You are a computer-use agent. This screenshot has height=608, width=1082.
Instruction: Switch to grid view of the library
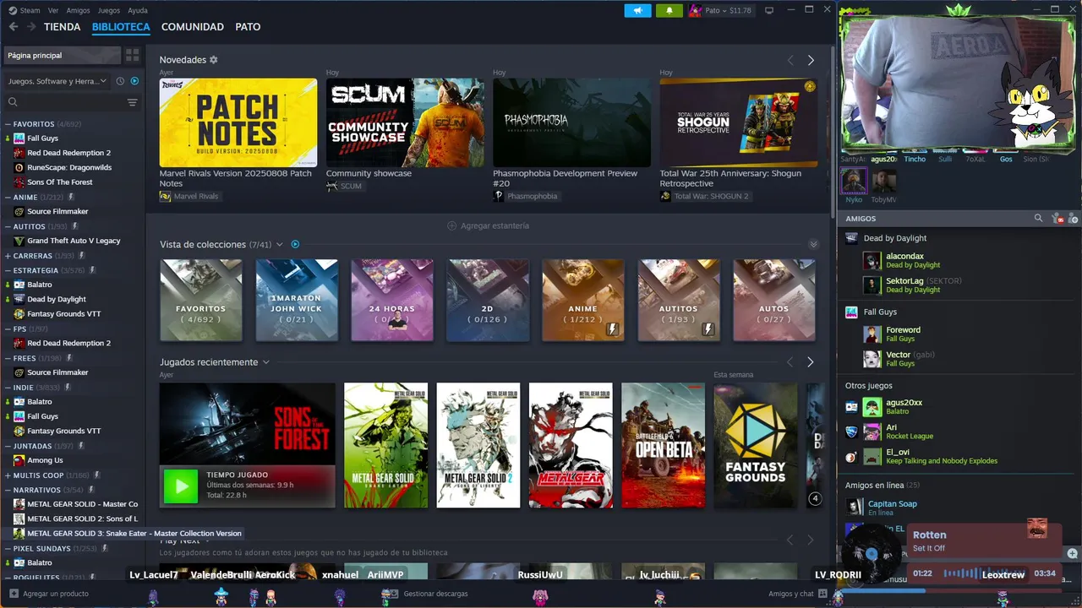pyautogui.click(x=132, y=55)
